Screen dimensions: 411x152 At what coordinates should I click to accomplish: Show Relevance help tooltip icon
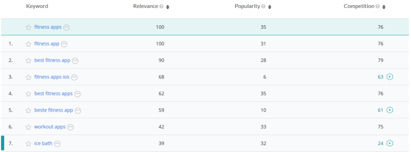point(161,6)
